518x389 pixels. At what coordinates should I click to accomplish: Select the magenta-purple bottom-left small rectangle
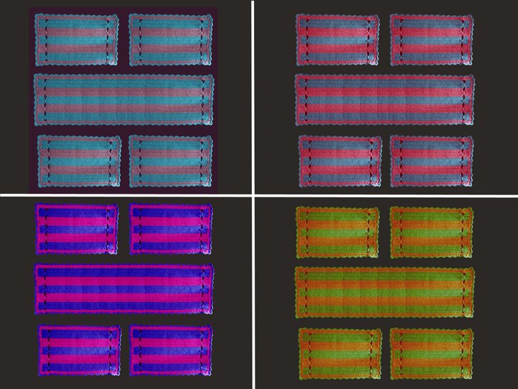[x=79, y=349]
